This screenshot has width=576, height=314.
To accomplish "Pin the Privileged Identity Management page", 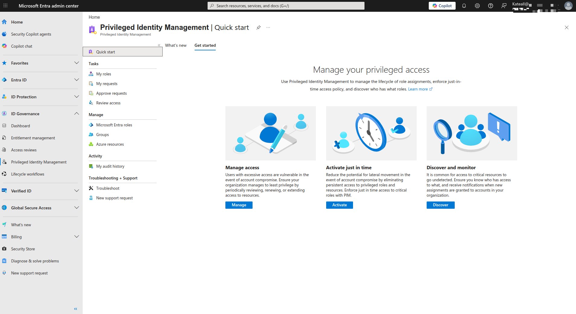I will (x=259, y=27).
